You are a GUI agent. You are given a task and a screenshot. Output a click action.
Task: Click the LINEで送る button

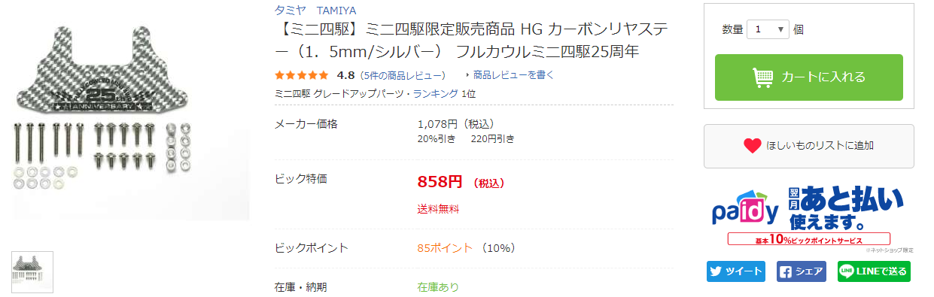pos(874,271)
